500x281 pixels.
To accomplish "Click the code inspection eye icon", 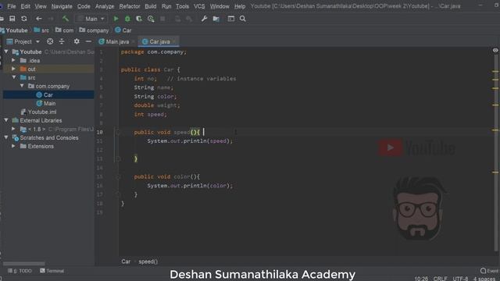I will [495, 50].
